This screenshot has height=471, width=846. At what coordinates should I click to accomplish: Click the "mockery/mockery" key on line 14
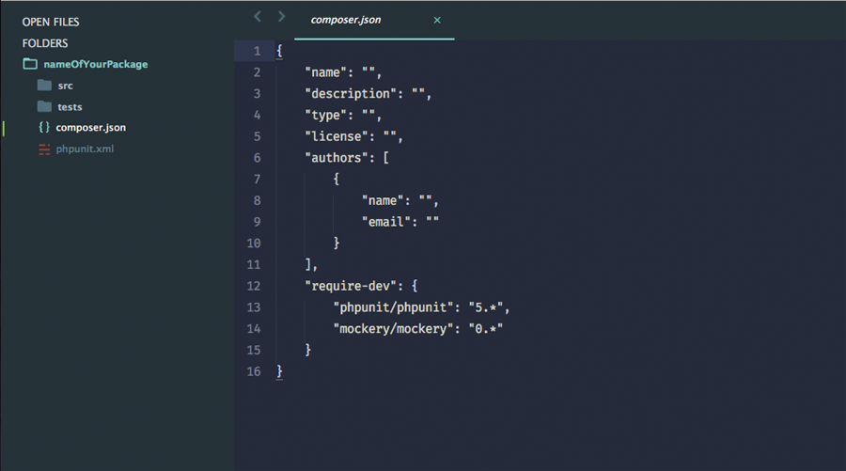(x=394, y=329)
